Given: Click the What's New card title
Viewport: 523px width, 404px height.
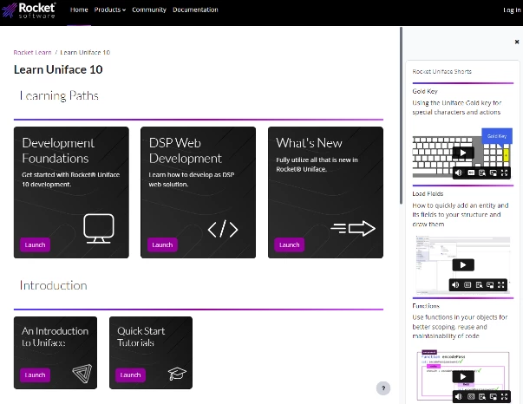Looking at the screenshot, I should (x=309, y=143).
